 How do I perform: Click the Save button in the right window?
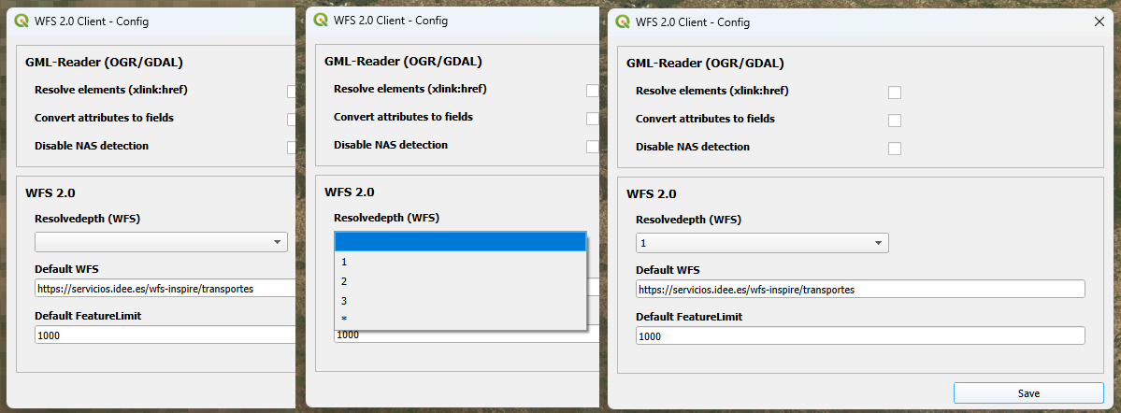1028,393
